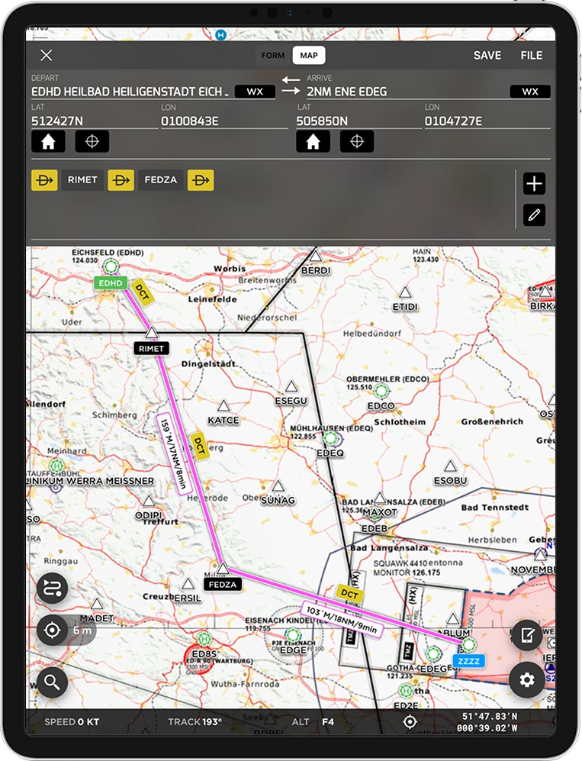Edit route with pencil icon

click(534, 214)
